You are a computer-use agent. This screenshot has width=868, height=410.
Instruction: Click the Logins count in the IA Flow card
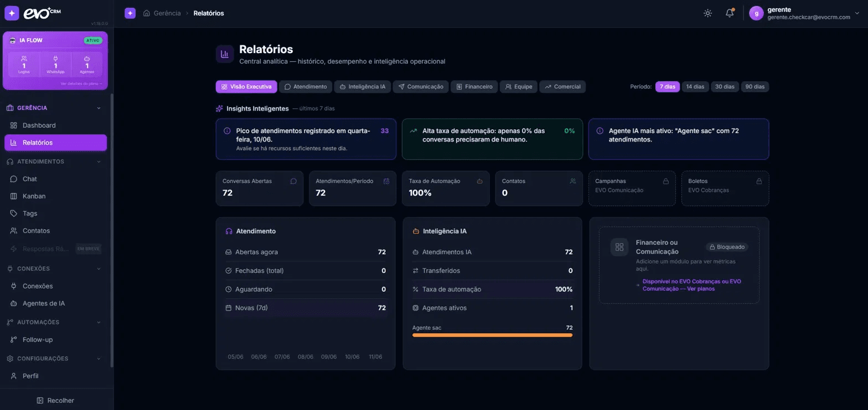point(24,66)
